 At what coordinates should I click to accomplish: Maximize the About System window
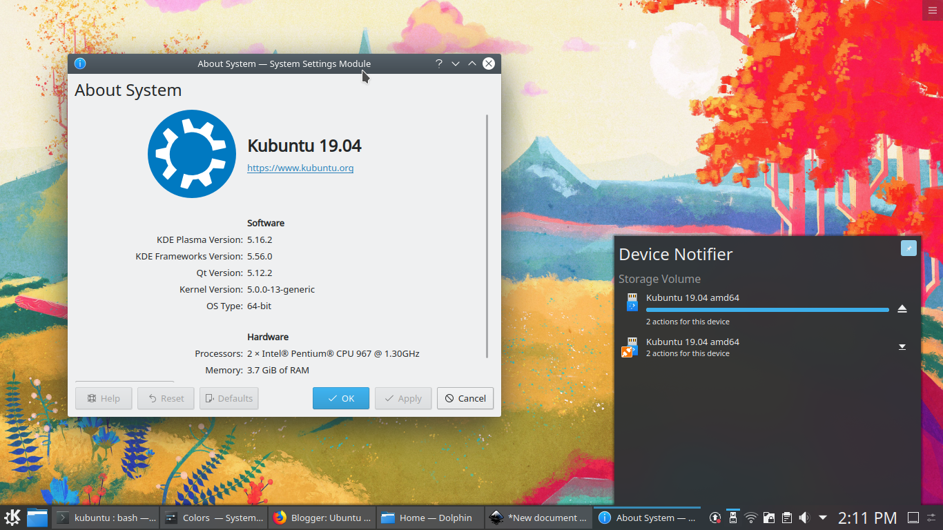pos(472,63)
